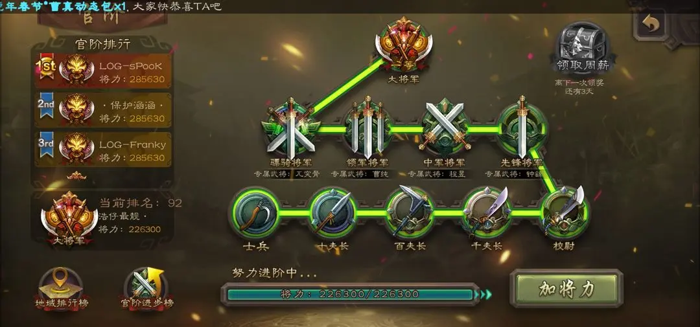This screenshot has height=327, width=700.
Task: Click the 加将力 button
Action: [x=566, y=289]
